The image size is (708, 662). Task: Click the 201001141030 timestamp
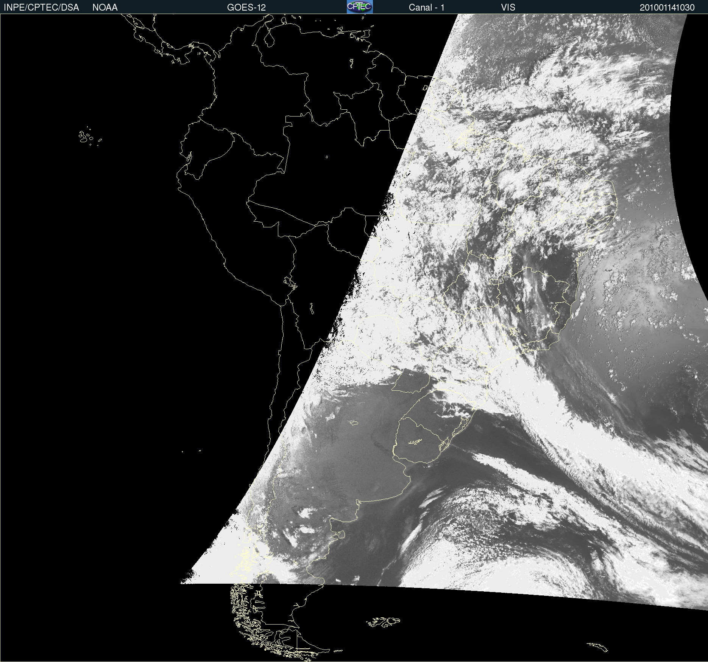tap(667, 8)
